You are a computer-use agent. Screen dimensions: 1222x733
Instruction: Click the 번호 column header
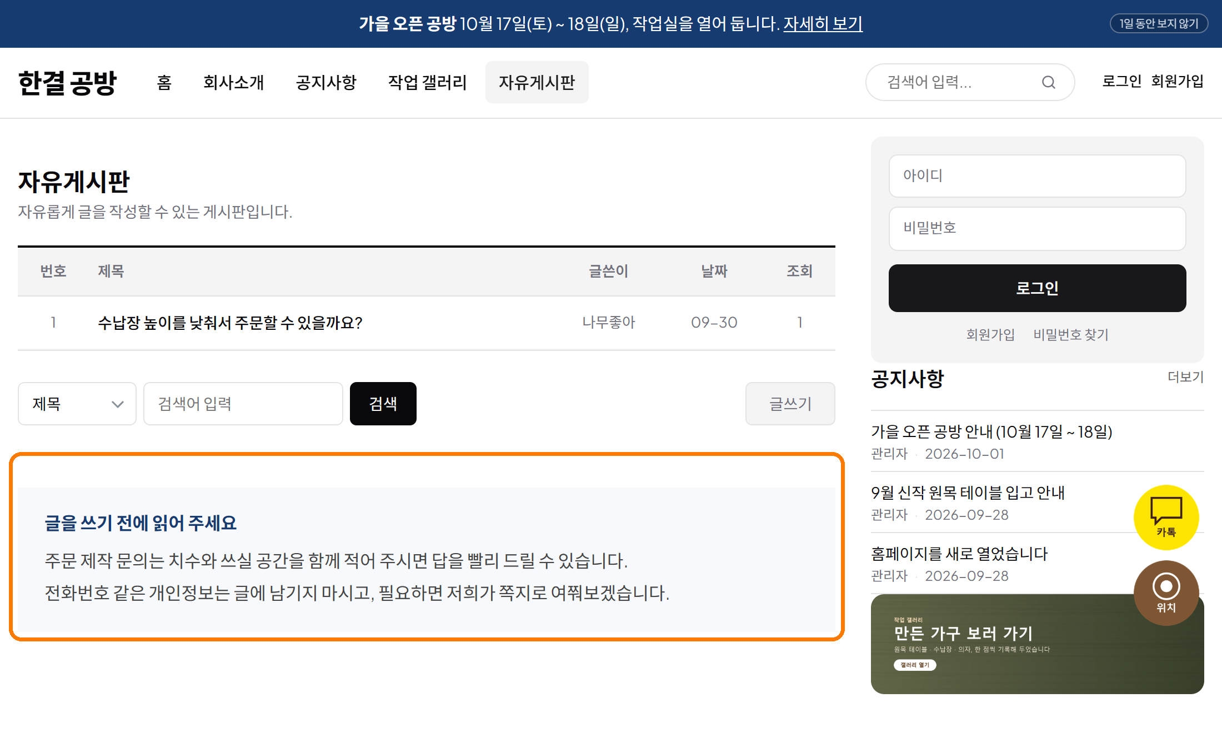click(x=53, y=271)
